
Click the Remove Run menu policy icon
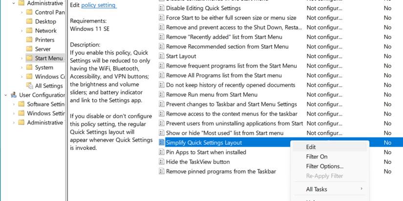(162, 95)
